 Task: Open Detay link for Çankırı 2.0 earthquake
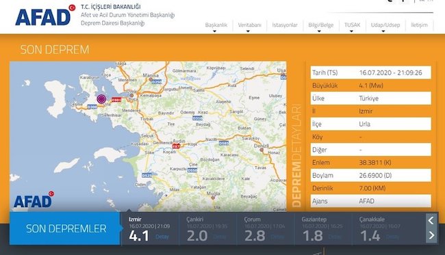[x=220, y=237]
